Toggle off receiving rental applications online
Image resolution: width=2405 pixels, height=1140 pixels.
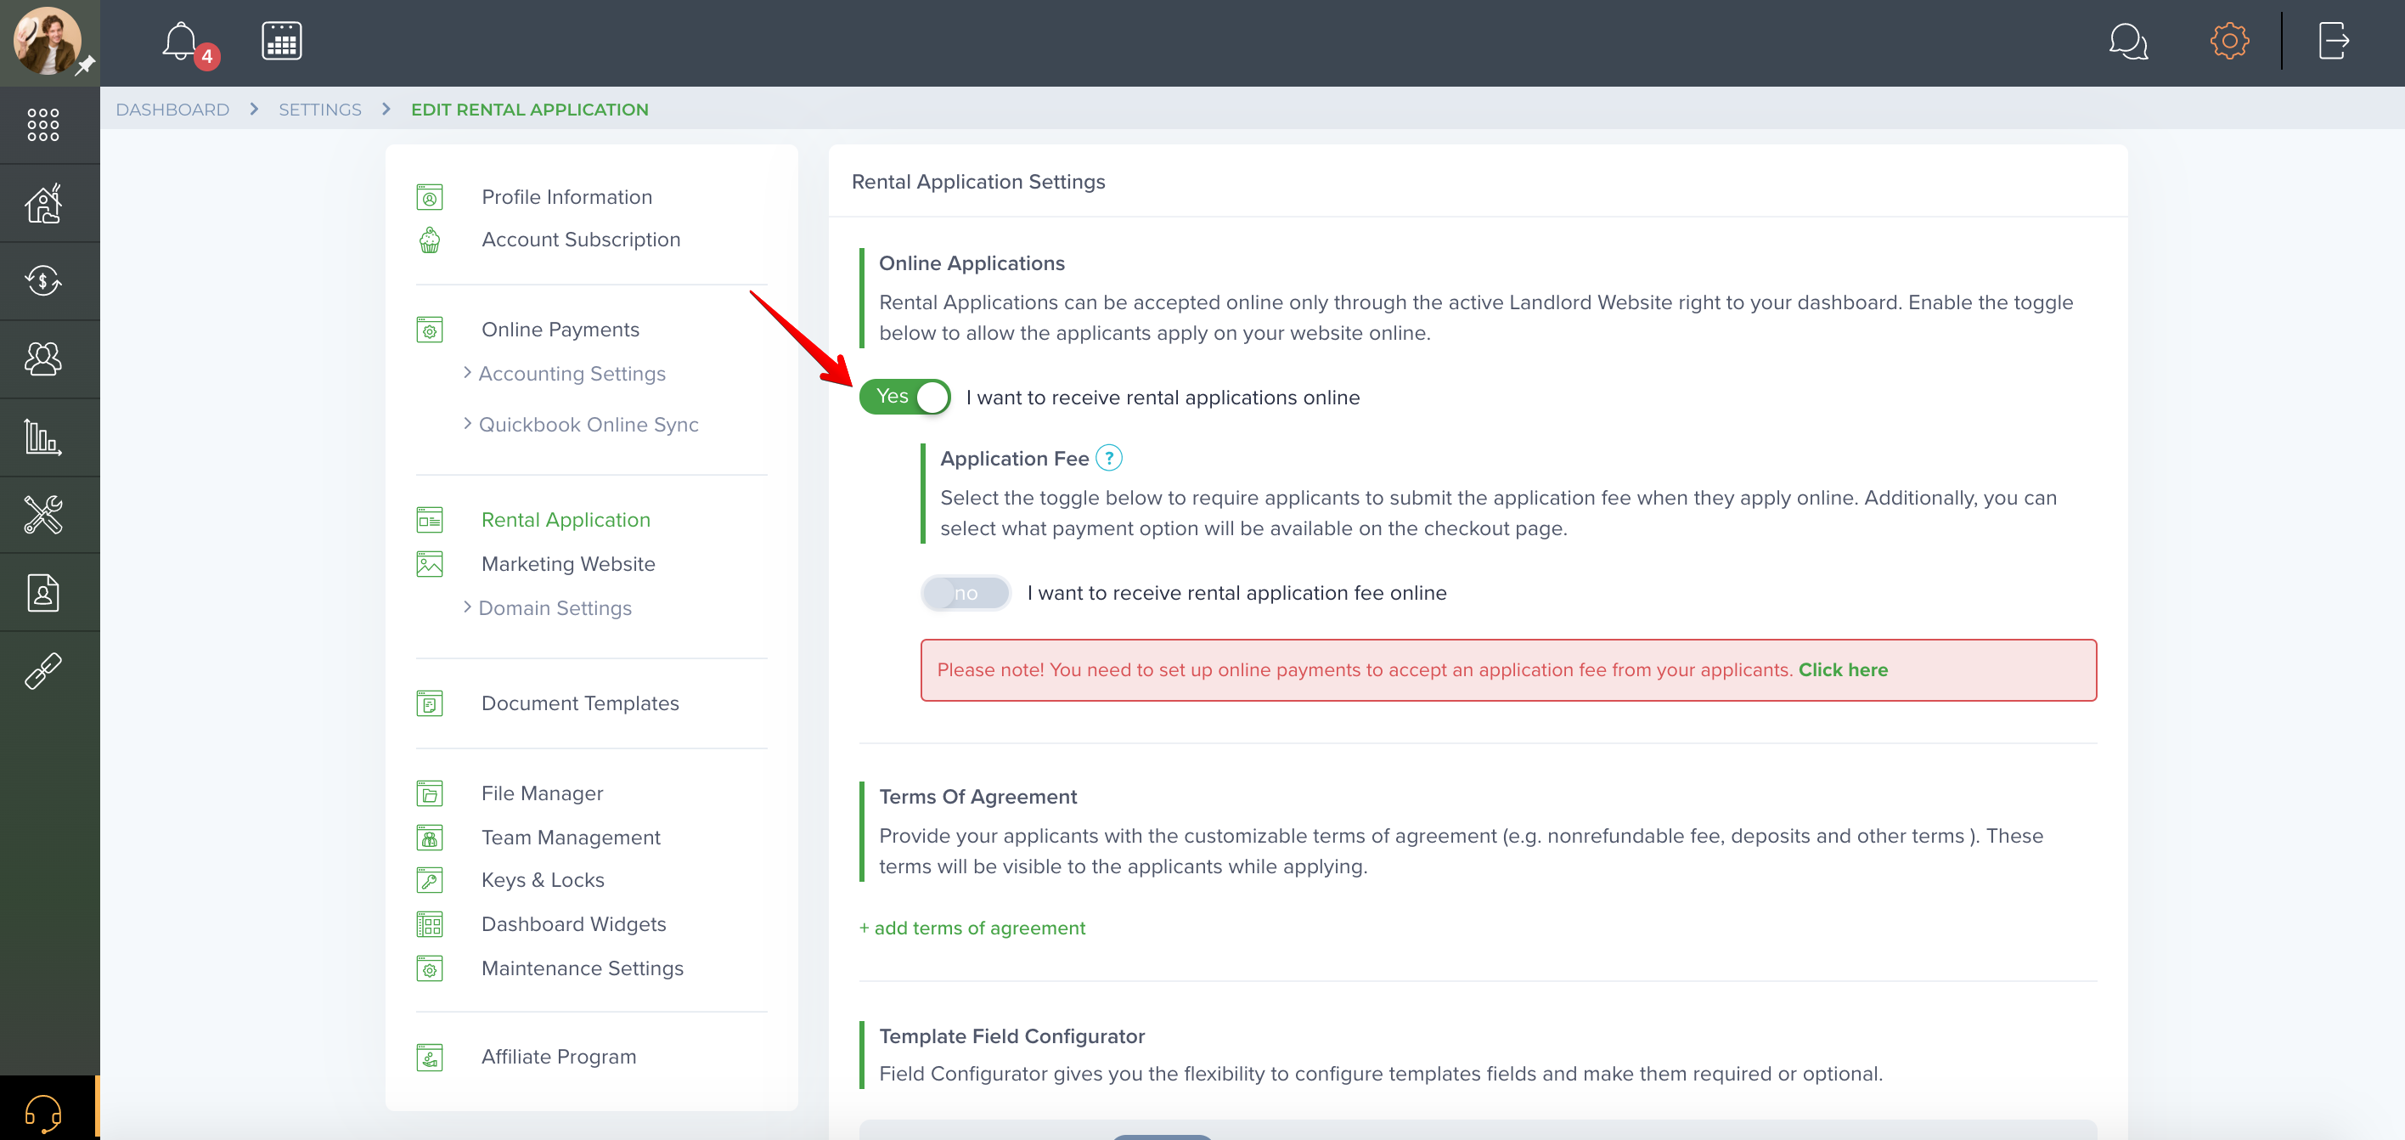pyautogui.click(x=904, y=397)
